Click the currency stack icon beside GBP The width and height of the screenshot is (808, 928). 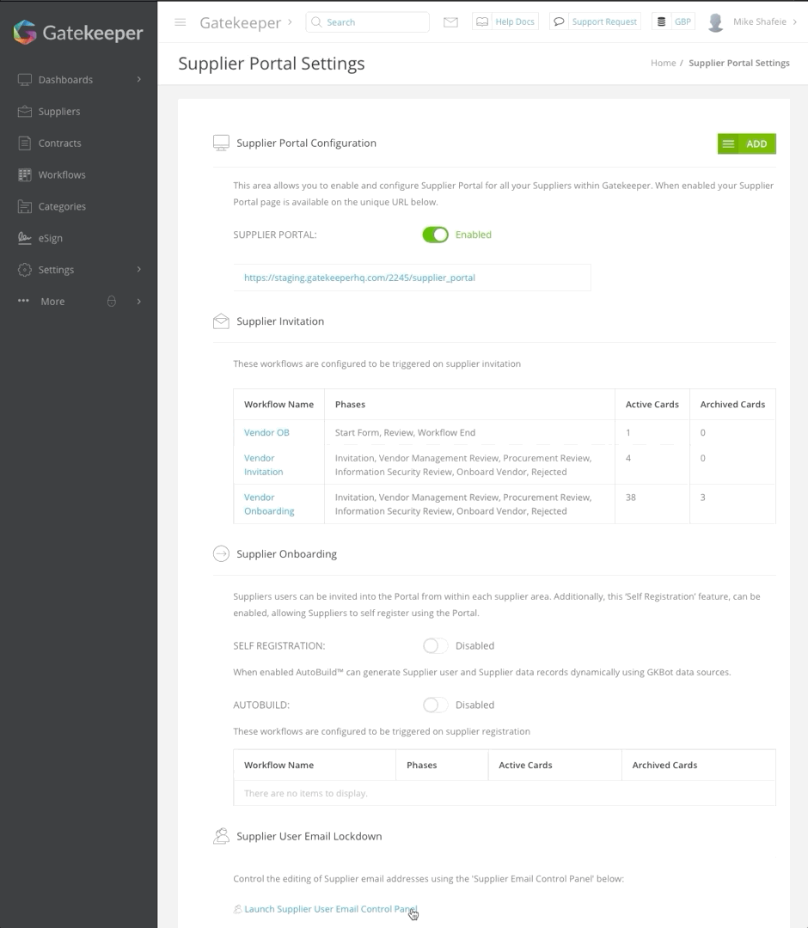pos(661,21)
